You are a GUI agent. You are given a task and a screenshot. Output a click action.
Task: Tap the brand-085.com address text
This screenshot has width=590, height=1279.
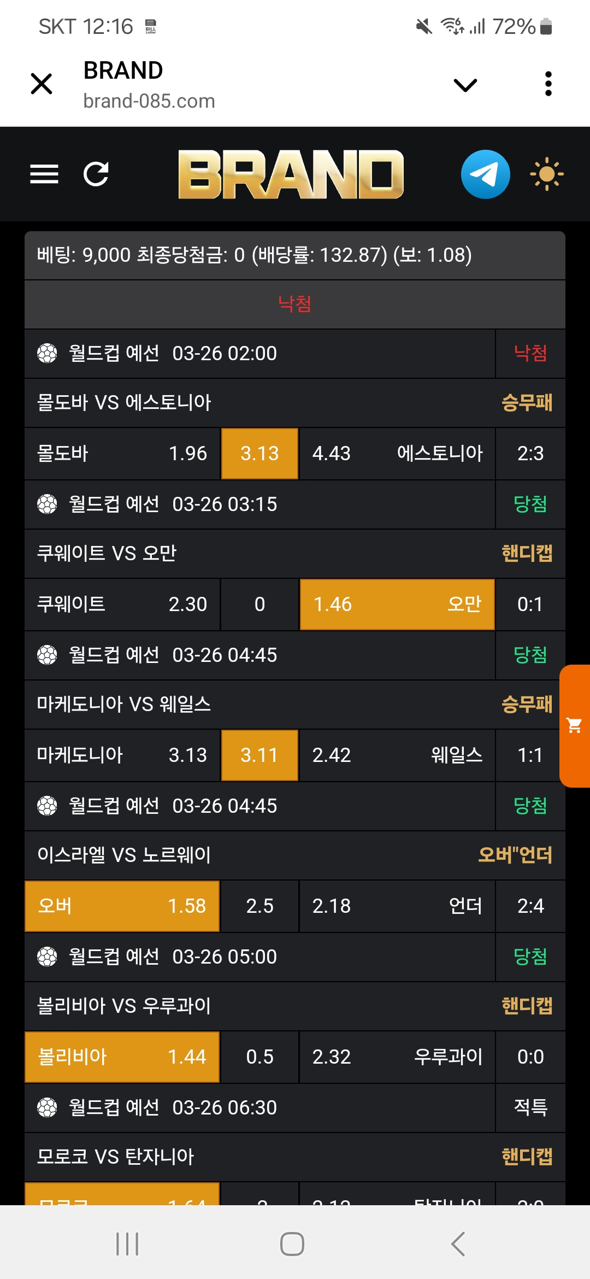coord(149,101)
